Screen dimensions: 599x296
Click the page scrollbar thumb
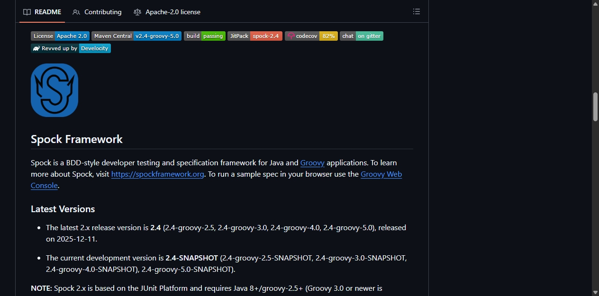click(x=596, y=107)
